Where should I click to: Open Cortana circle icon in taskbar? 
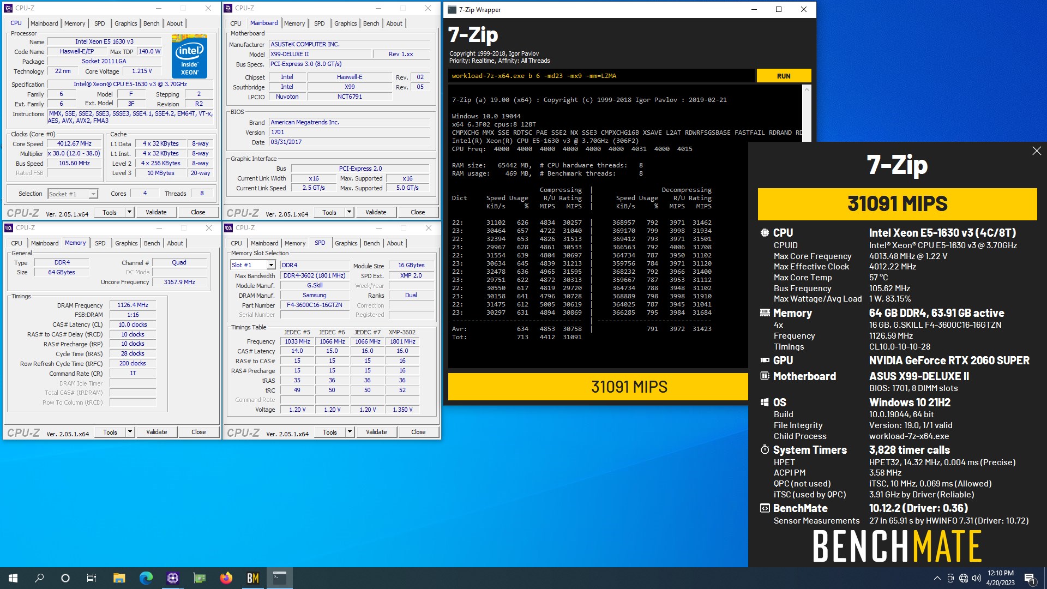point(65,578)
